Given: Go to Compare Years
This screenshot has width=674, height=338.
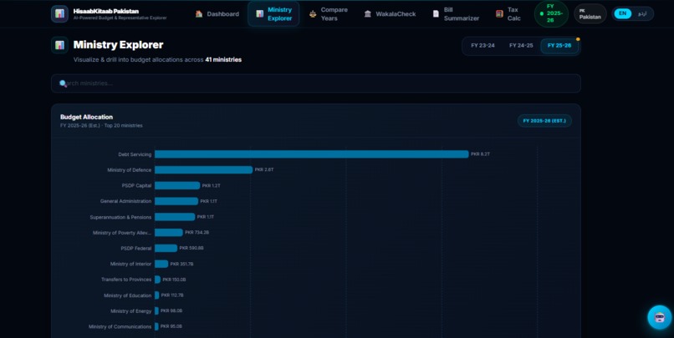Looking at the screenshot, I should (x=329, y=13).
